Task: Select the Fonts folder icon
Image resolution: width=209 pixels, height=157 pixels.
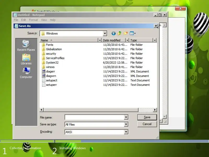Action: (x=43, y=45)
